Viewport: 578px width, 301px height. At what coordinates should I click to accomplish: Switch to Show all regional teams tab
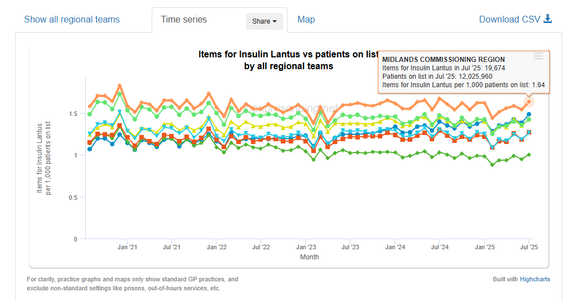pyautogui.click(x=72, y=20)
